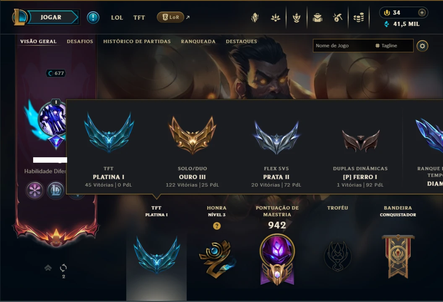The height and width of the screenshot is (302, 443).
Task: Open the Histórico de Partidas tab
Action: (137, 41)
